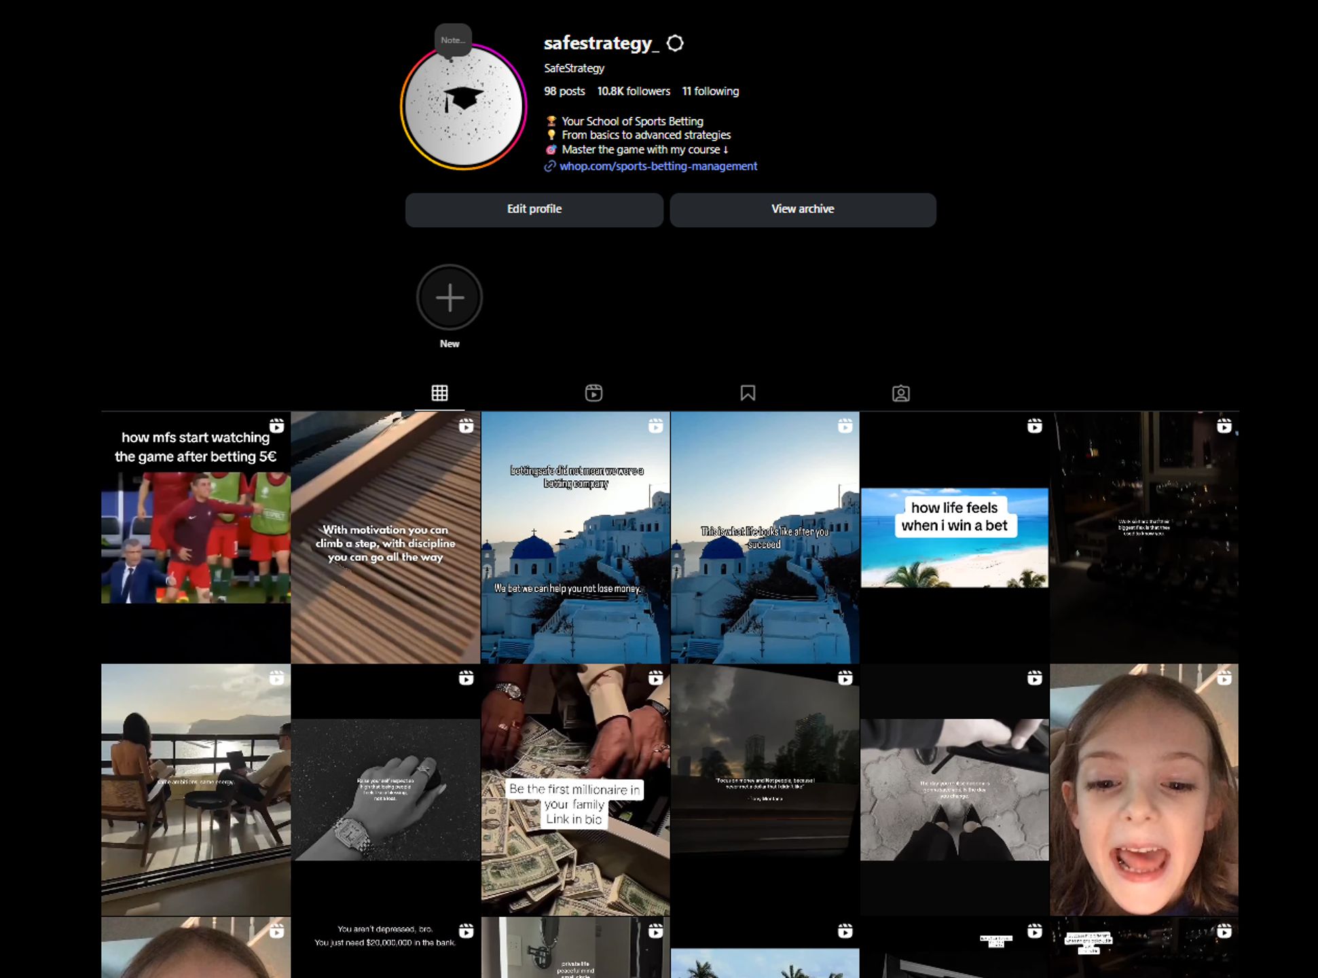
Task: Open the balcony sea view couple post
Action: point(196,790)
